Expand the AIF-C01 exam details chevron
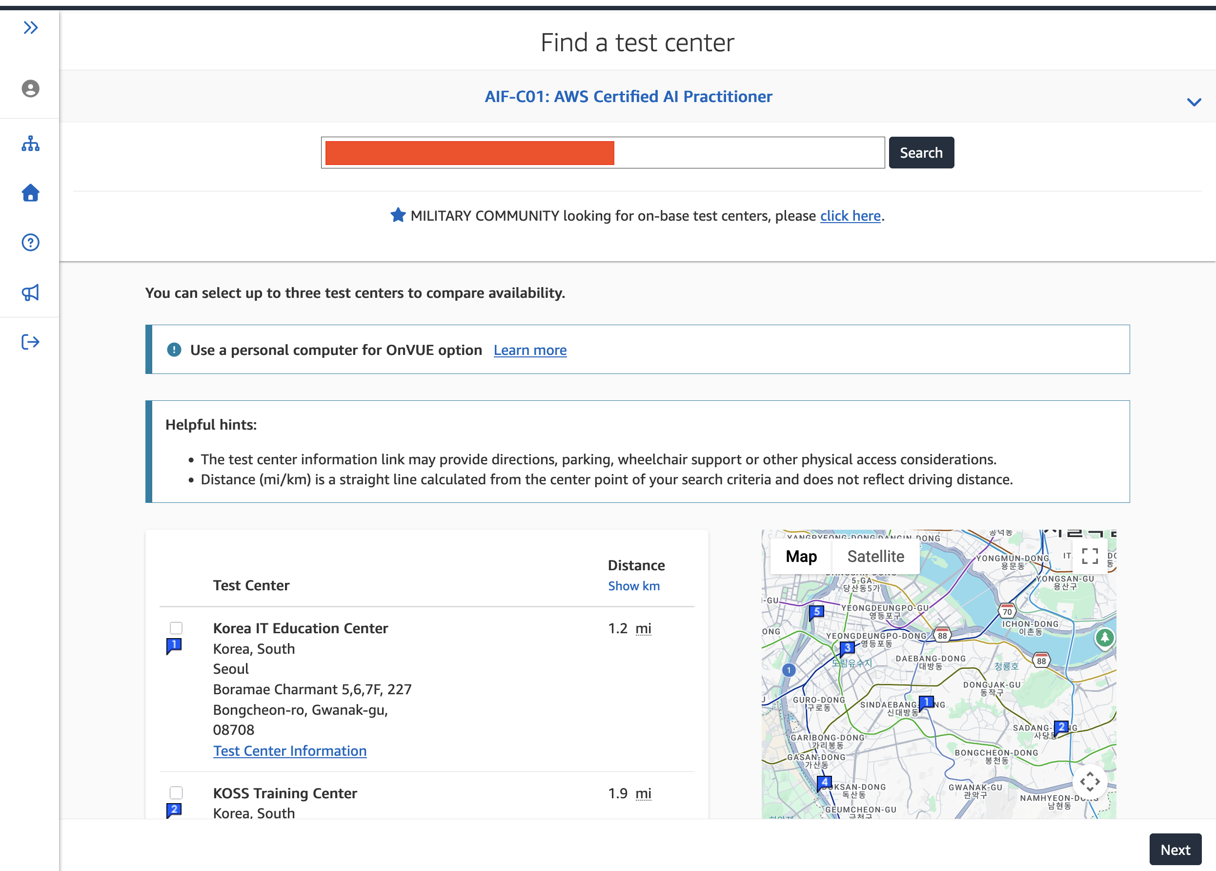 [x=1194, y=102]
